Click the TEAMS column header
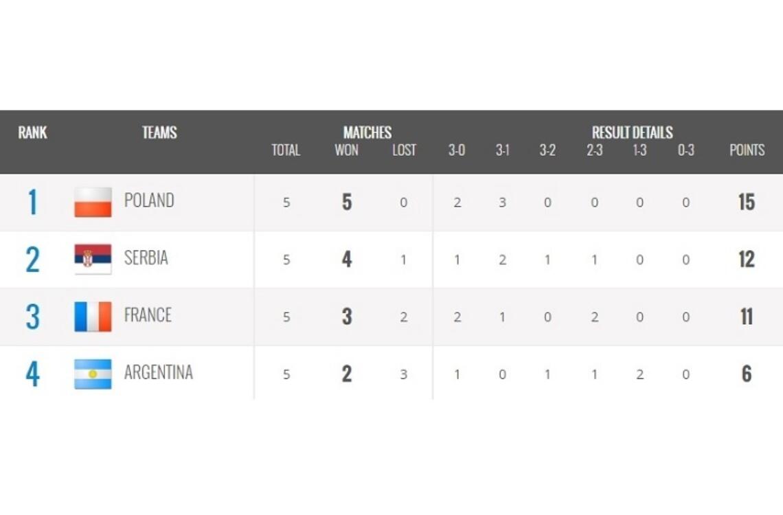This screenshot has width=783, height=515. [x=159, y=133]
